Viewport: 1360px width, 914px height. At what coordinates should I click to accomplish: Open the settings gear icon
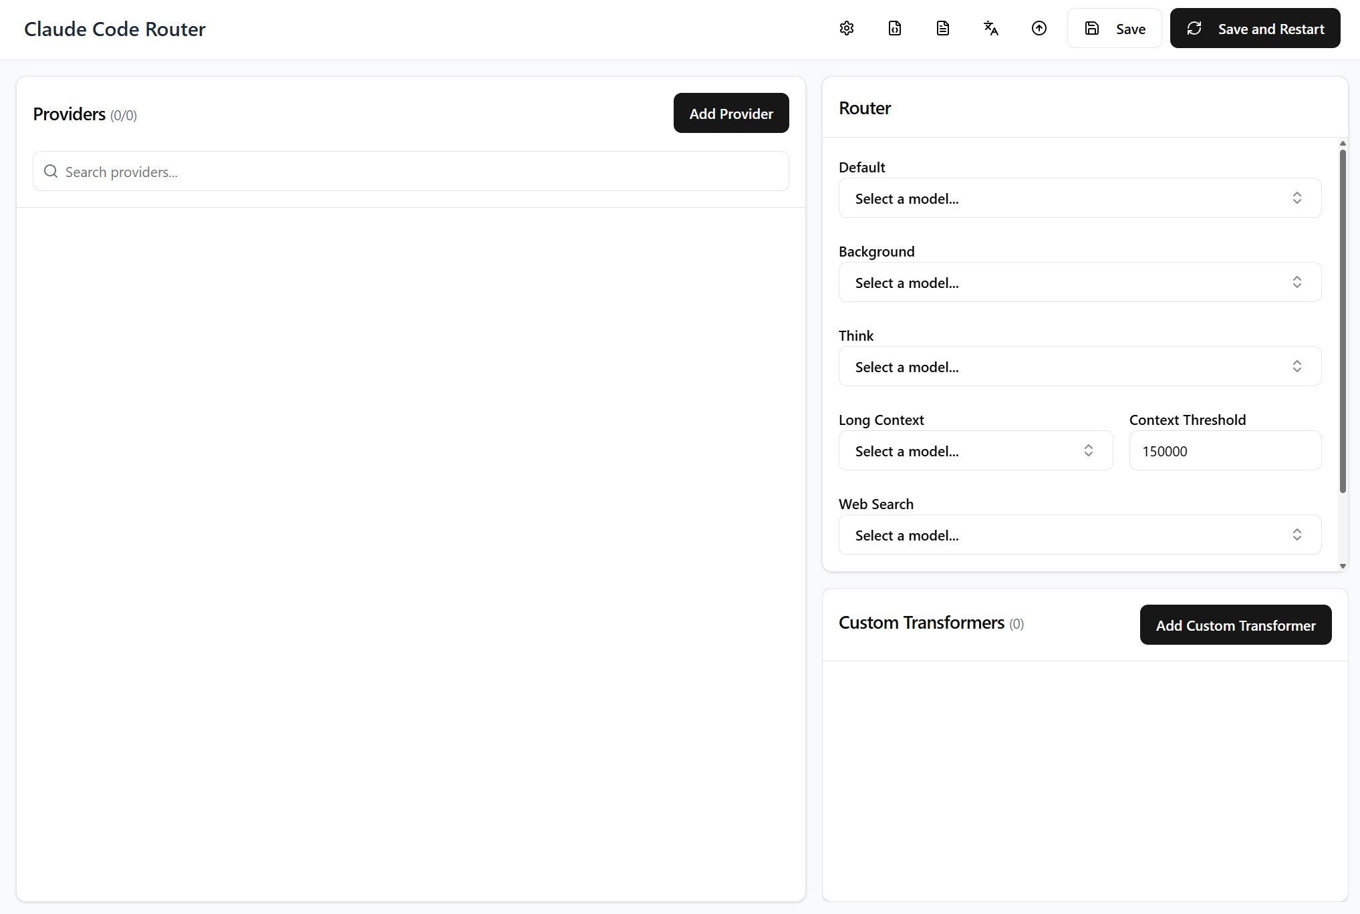847,28
